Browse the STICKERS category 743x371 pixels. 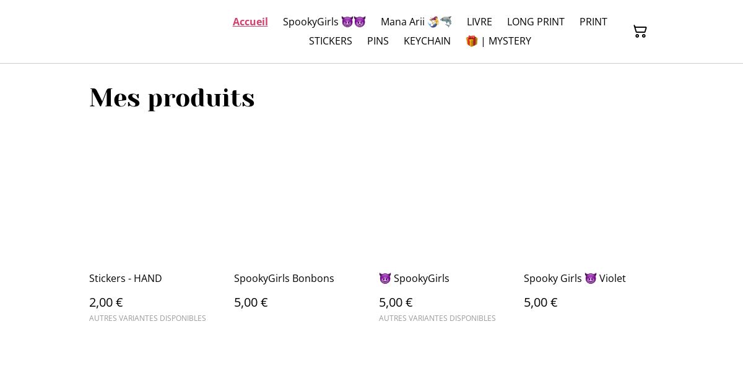coord(330,41)
